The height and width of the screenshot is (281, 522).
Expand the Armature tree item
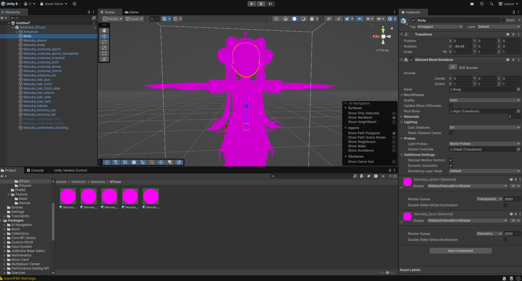pyautogui.click(x=16, y=32)
